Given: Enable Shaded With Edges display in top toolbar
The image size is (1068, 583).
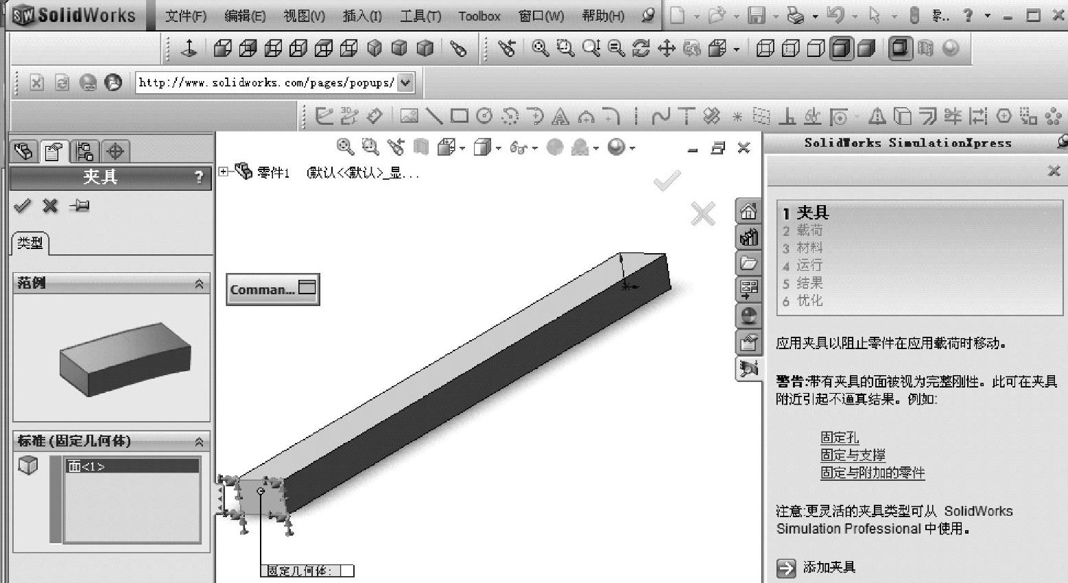Looking at the screenshot, I should tap(842, 48).
